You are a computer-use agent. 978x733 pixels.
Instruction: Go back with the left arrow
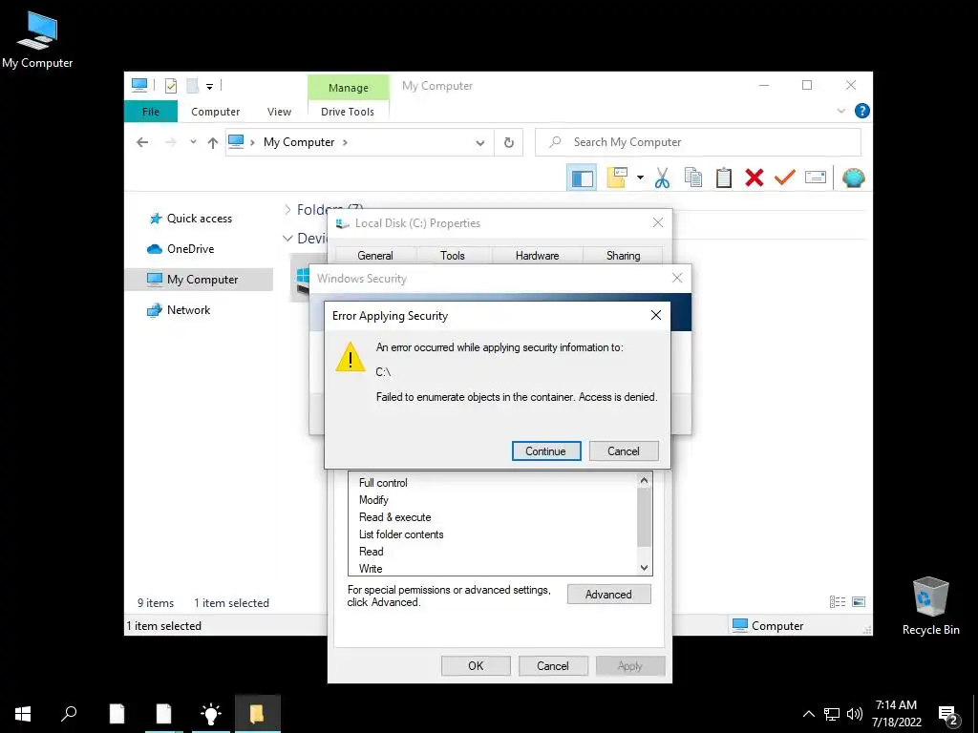pyautogui.click(x=142, y=143)
